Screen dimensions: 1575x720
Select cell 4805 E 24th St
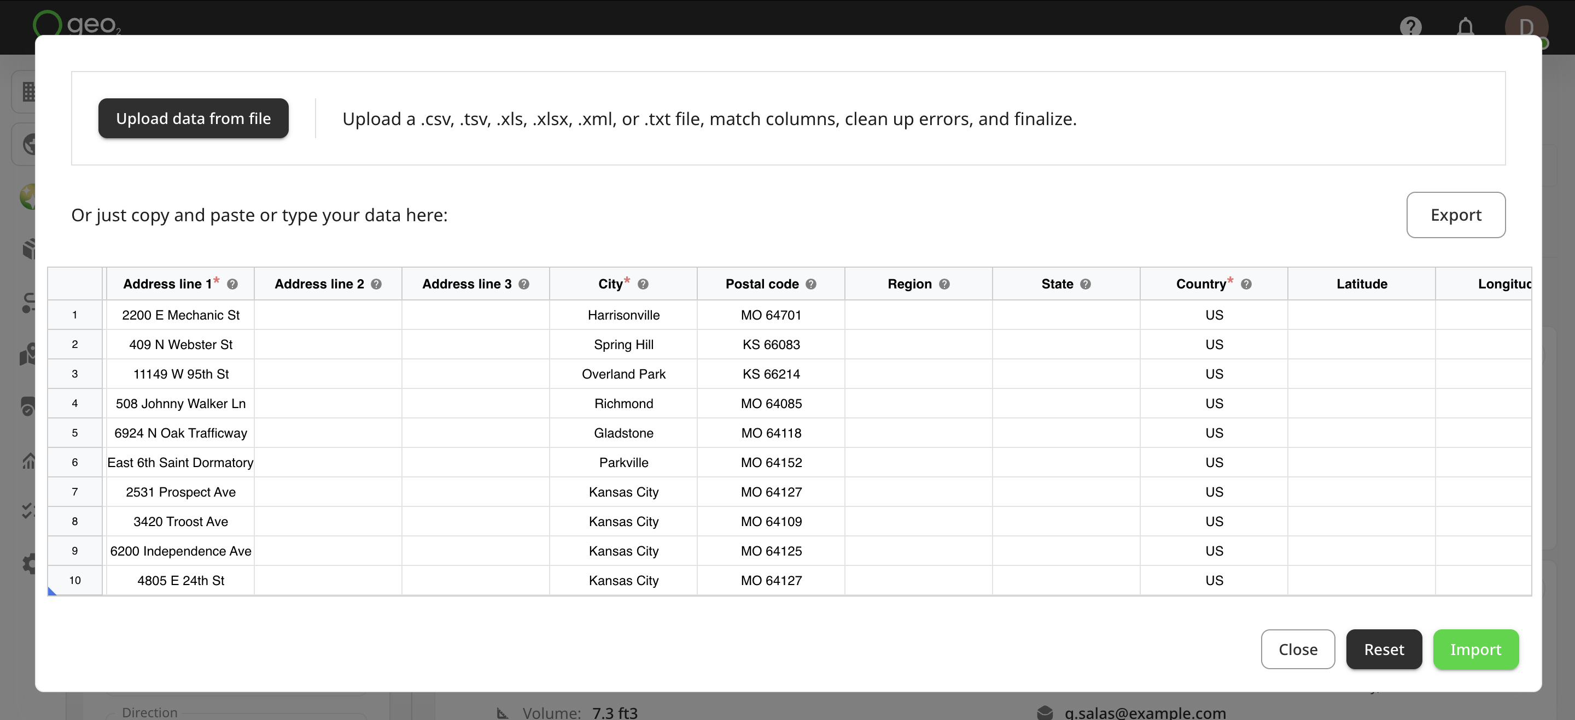pyautogui.click(x=180, y=580)
